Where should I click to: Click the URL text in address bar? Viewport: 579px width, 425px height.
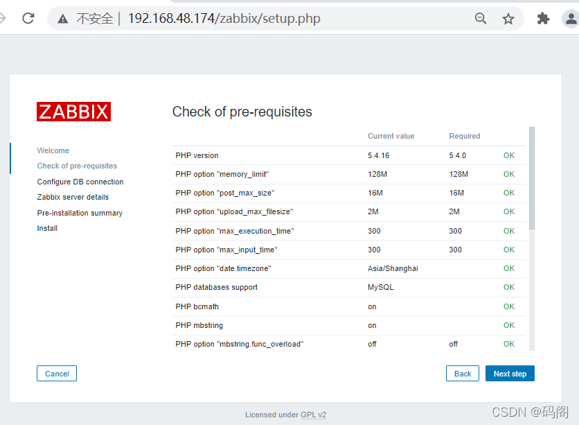(224, 18)
